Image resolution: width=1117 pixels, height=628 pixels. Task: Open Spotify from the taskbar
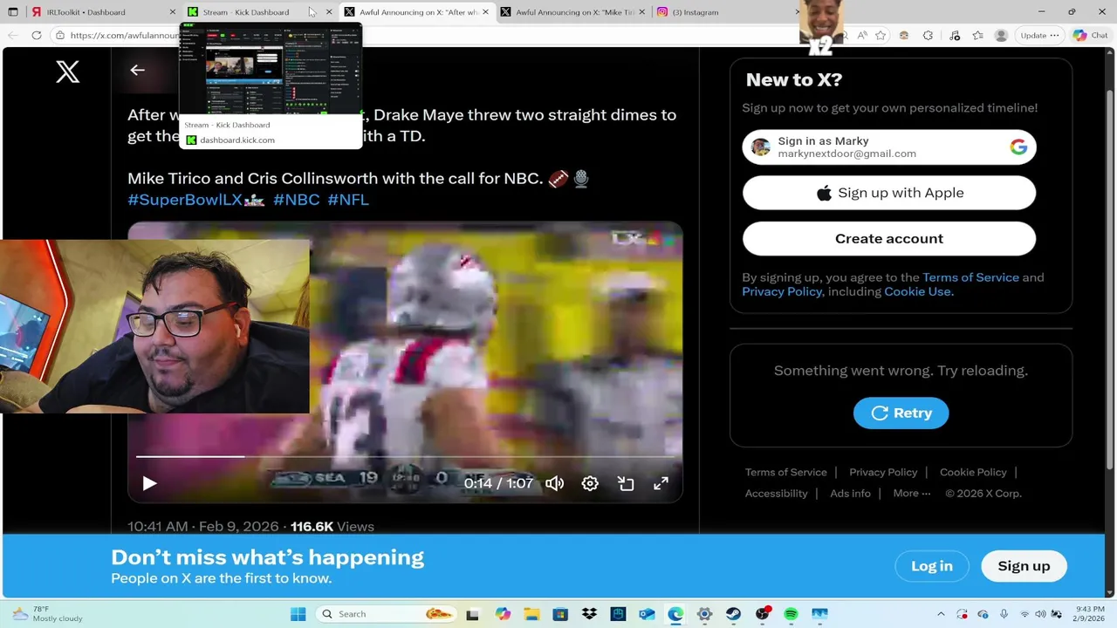coord(791,614)
